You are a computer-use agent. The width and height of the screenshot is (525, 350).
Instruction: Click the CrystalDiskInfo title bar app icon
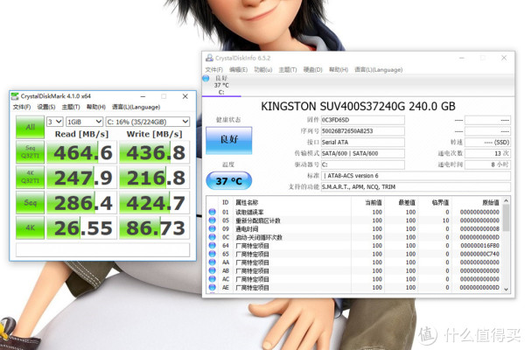(209, 59)
